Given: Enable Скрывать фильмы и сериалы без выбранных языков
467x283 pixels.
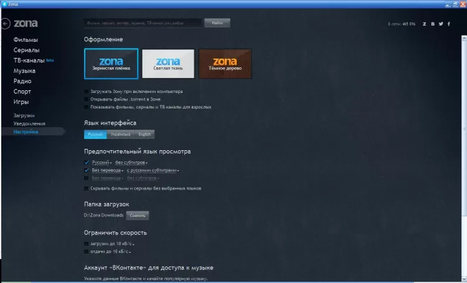Looking at the screenshot, I should pyautogui.click(x=86, y=188).
